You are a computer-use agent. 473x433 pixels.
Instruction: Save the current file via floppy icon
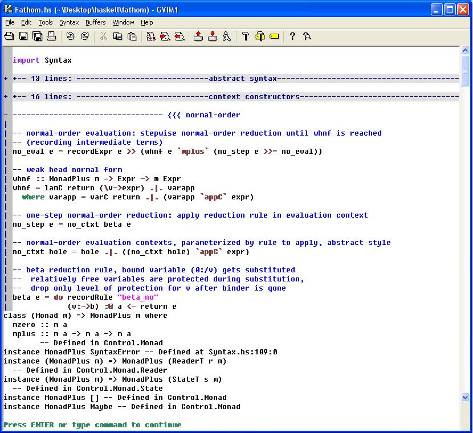[23, 36]
